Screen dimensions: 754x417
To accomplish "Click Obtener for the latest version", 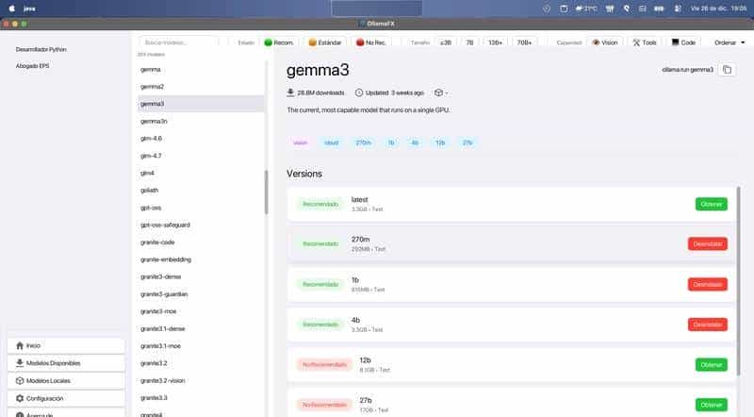I will coord(712,204).
